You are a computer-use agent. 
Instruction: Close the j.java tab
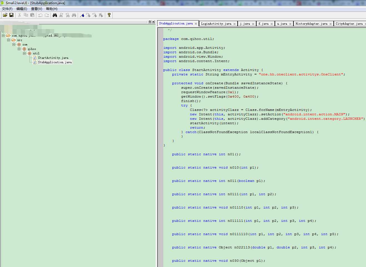[x=253, y=24]
